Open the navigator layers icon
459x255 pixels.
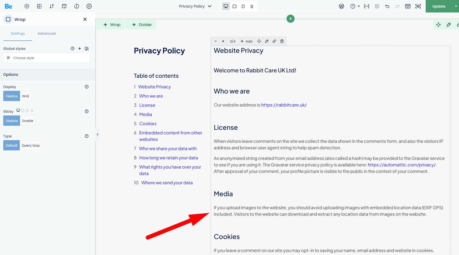(377, 6)
